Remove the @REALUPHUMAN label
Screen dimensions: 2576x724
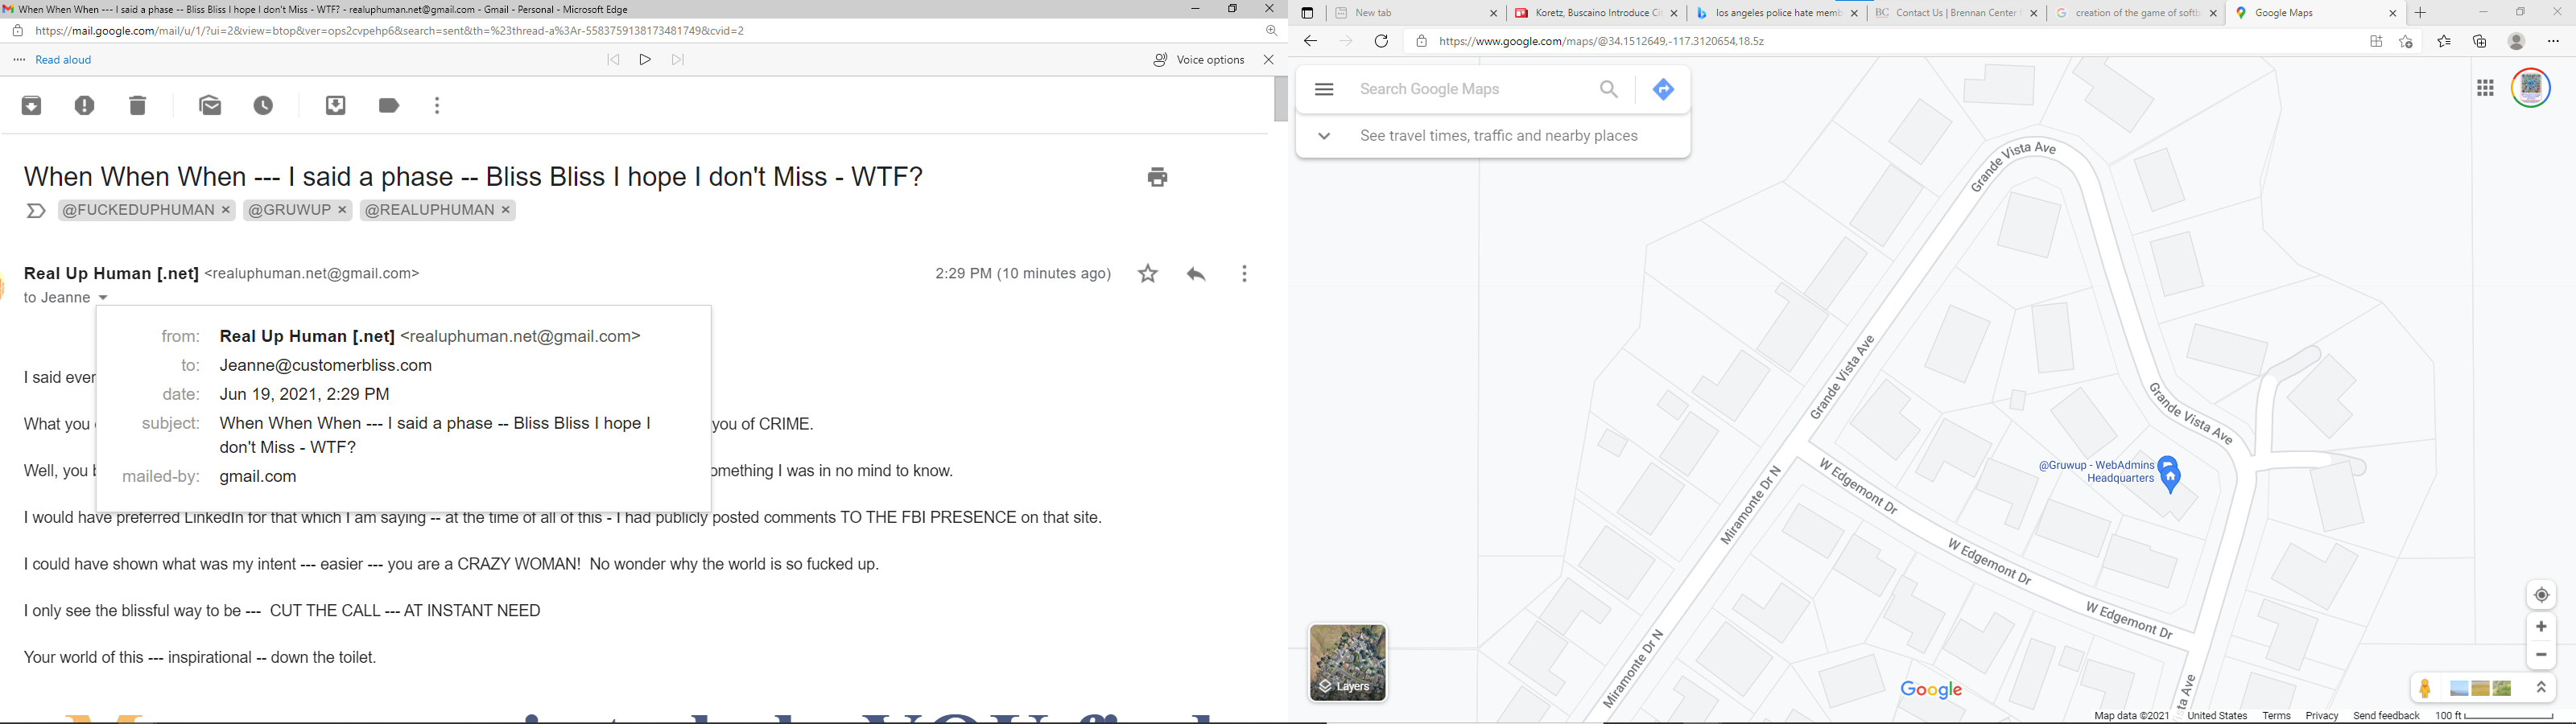coord(507,210)
